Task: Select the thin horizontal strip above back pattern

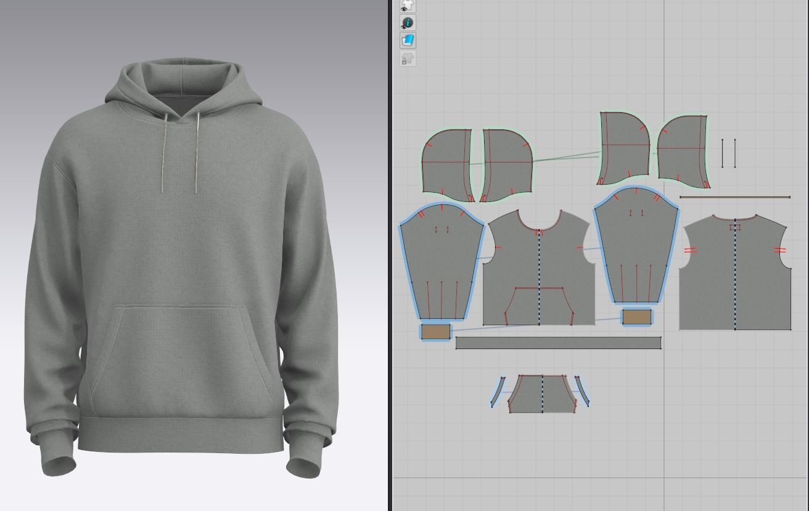Action: pyautogui.click(x=735, y=198)
